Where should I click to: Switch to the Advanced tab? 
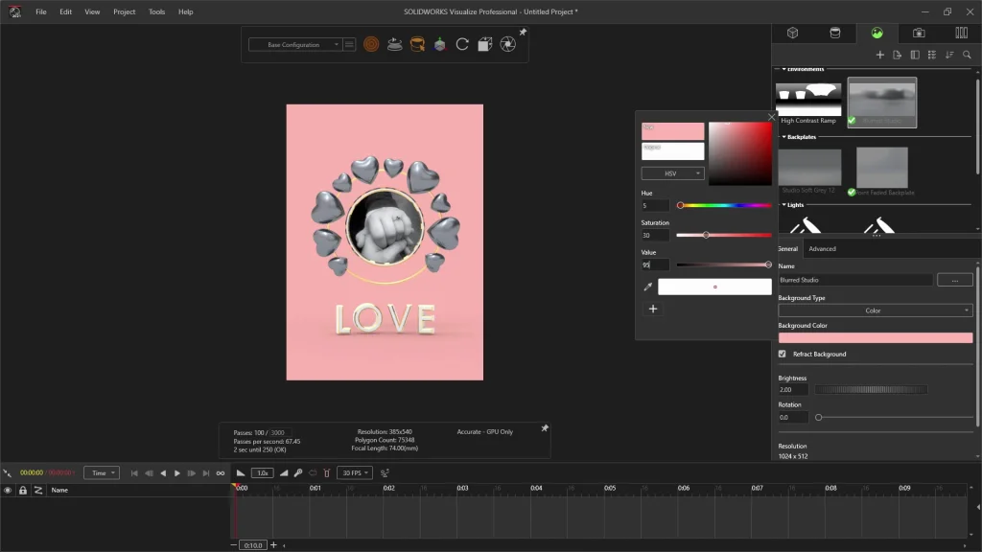[822, 249]
